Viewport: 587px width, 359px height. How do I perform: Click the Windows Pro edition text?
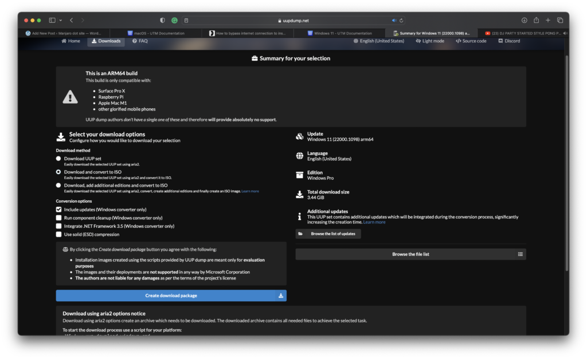(x=320, y=178)
